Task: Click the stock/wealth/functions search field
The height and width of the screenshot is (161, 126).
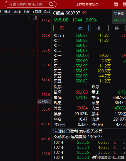Action: pyautogui.click(x=31, y=4)
